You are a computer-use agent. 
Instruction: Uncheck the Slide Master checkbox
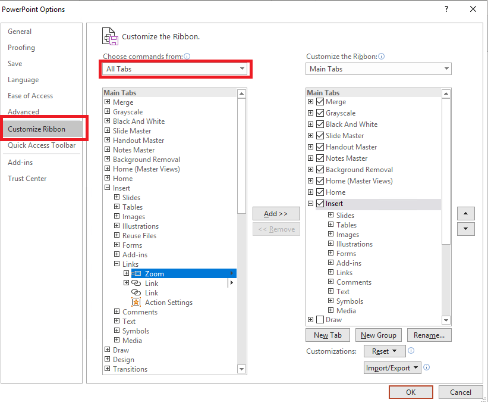point(320,136)
